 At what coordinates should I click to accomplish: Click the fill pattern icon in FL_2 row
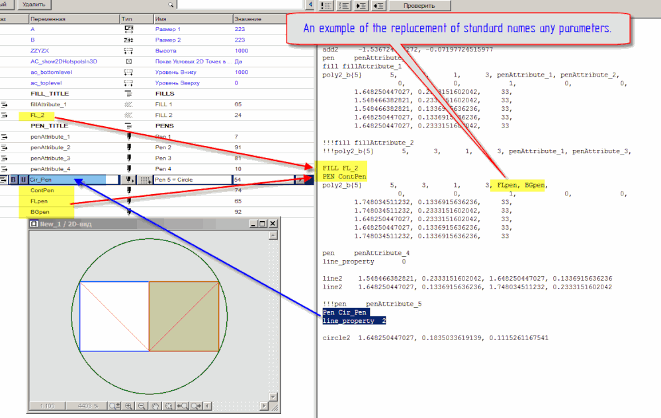coord(128,115)
